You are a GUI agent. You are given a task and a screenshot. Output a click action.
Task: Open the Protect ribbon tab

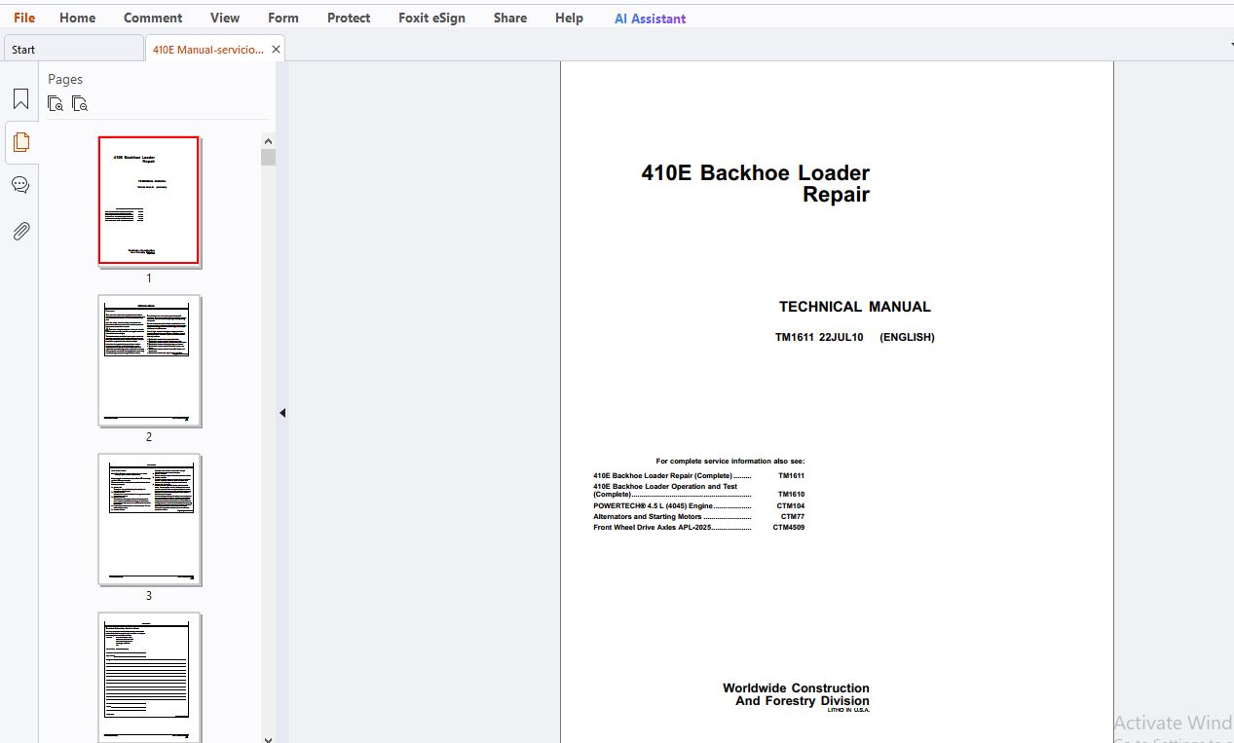(349, 18)
